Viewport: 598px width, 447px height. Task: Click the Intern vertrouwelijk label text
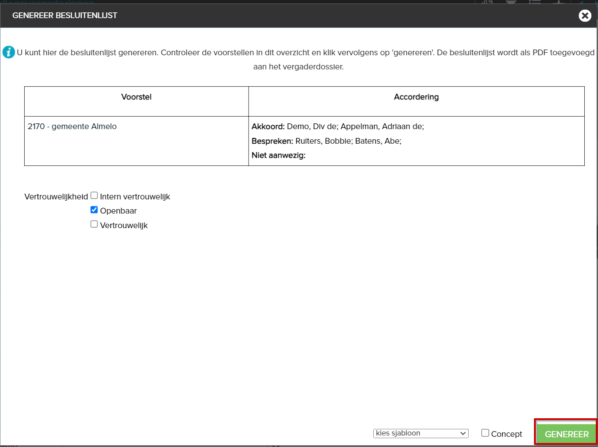click(x=135, y=197)
